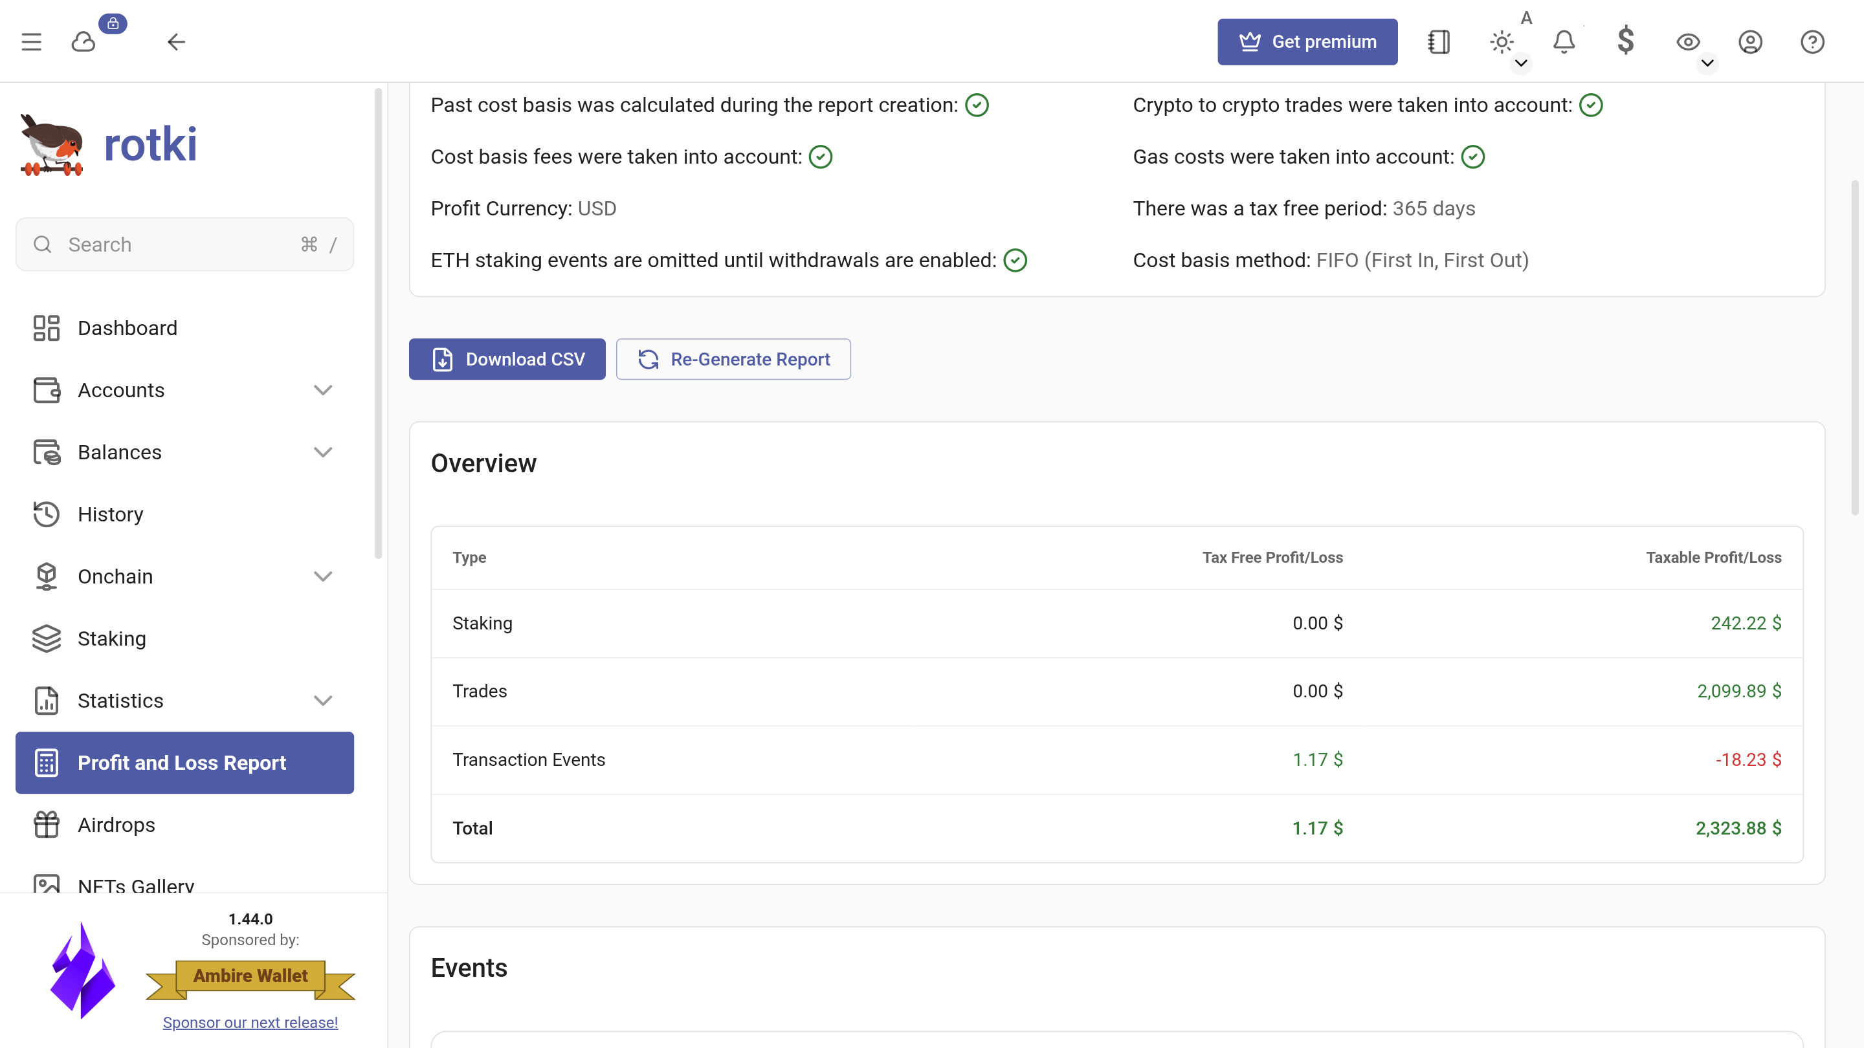
Task: Click the sidebar vertical scrollbar
Action: [x=378, y=323]
